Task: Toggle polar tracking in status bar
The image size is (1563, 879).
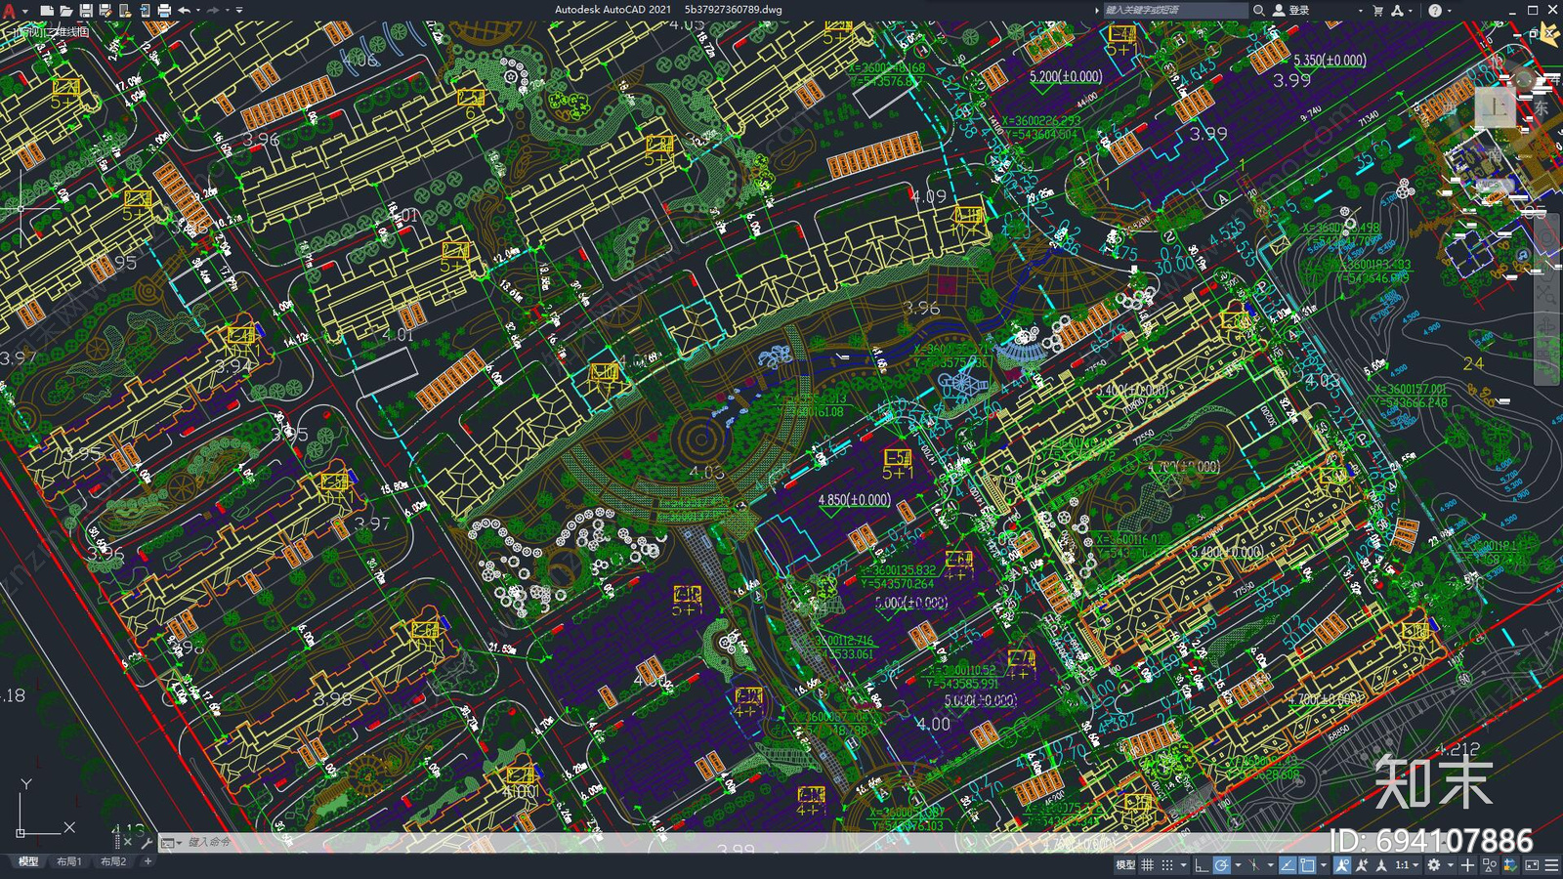Action: tap(1222, 865)
